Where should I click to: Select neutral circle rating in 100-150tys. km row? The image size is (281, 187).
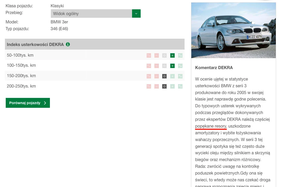[164, 66]
